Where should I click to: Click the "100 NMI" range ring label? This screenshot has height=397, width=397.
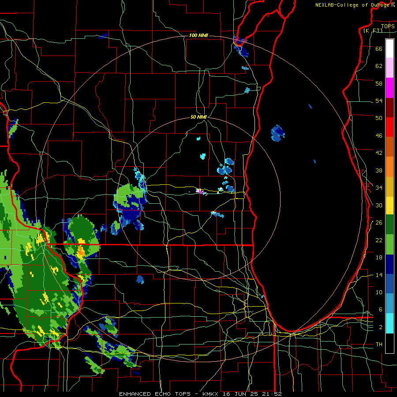click(x=198, y=35)
